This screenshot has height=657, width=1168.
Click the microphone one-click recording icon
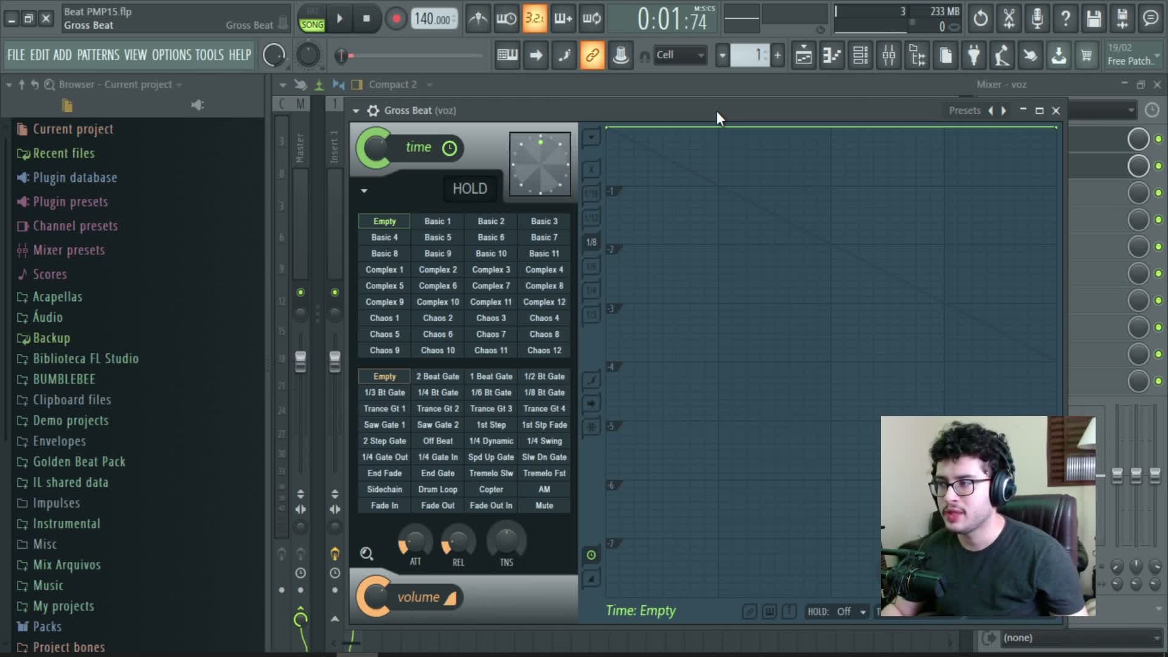(1037, 19)
